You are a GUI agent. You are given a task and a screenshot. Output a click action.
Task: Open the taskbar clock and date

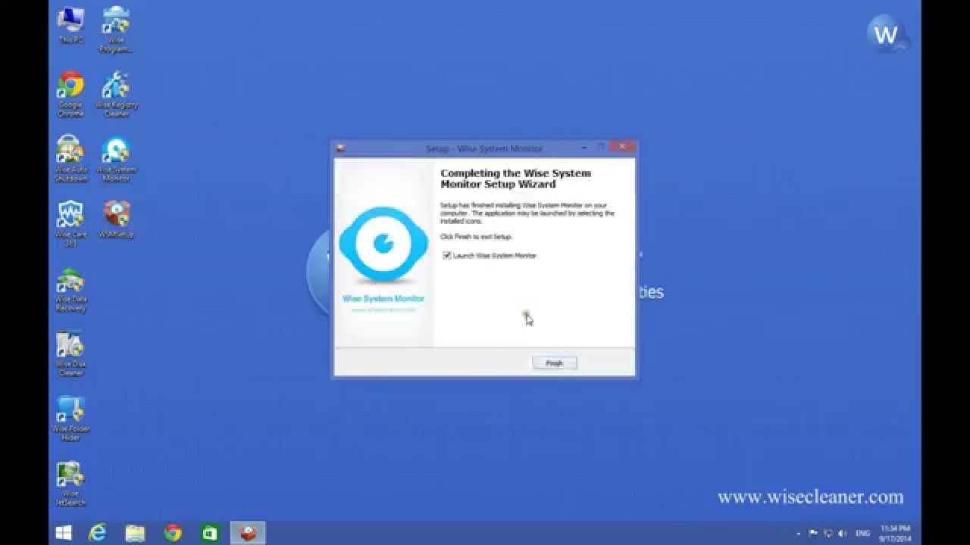[x=895, y=533]
